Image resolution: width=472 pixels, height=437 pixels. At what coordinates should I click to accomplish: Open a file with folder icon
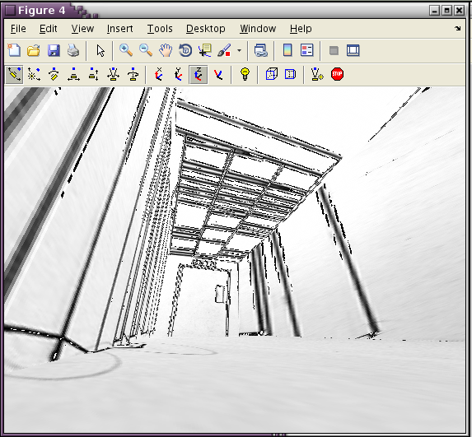(x=34, y=50)
